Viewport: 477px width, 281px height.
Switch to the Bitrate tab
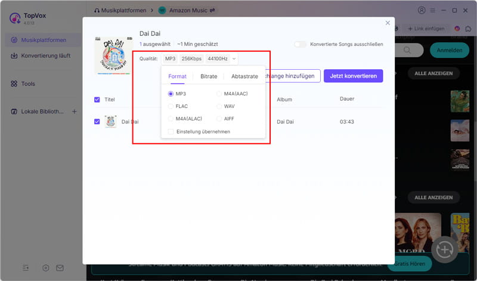coord(209,76)
